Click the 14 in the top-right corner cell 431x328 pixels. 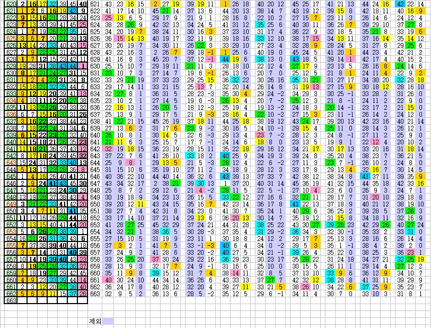(420, 4)
